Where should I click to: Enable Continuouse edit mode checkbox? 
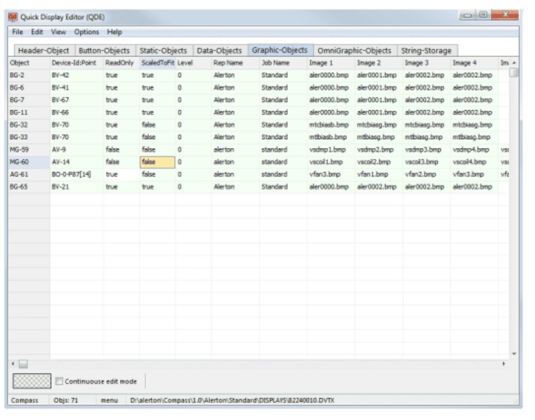tap(60, 382)
